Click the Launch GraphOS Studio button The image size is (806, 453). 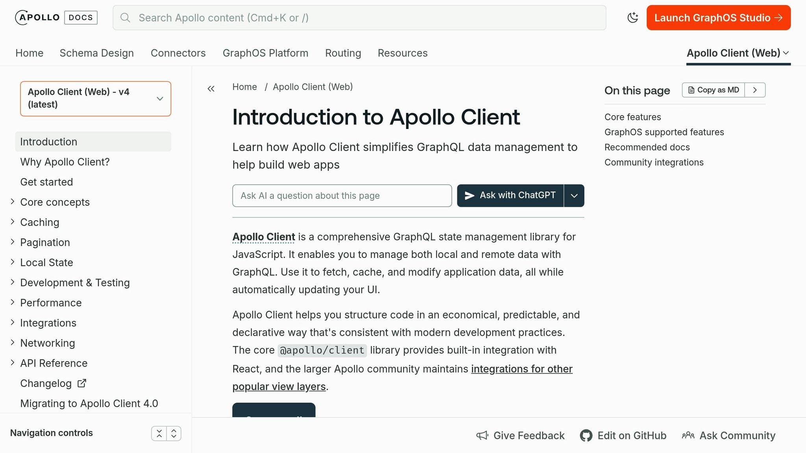718,18
